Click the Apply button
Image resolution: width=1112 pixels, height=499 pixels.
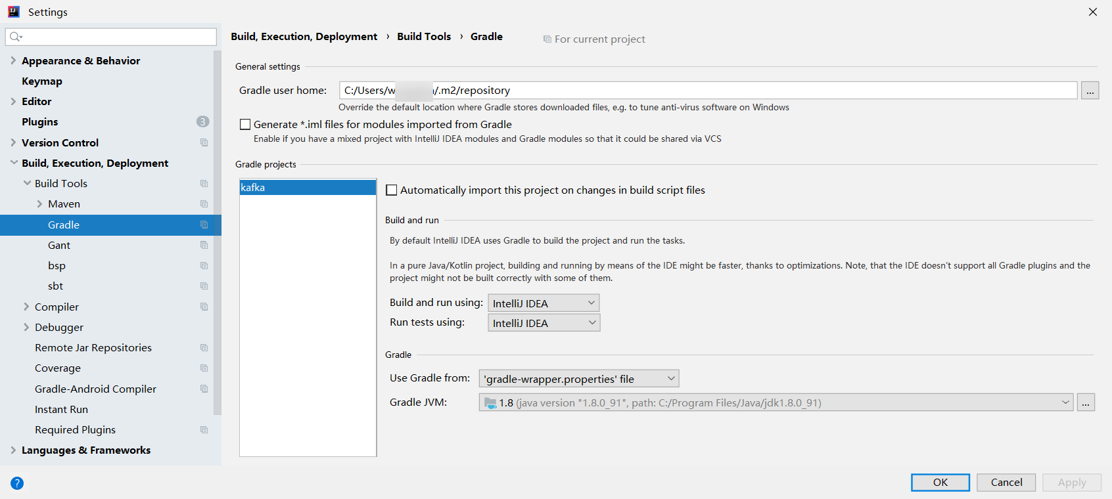click(x=1072, y=483)
